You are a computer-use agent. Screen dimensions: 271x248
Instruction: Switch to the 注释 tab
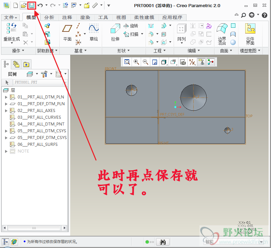point(67,17)
